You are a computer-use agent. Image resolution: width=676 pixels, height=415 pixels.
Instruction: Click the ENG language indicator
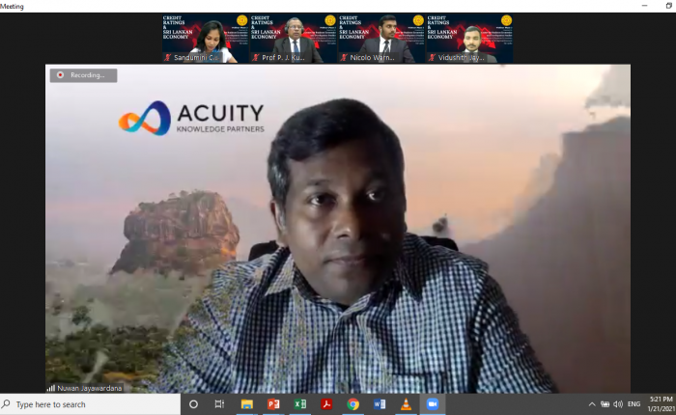click(634, 404)
